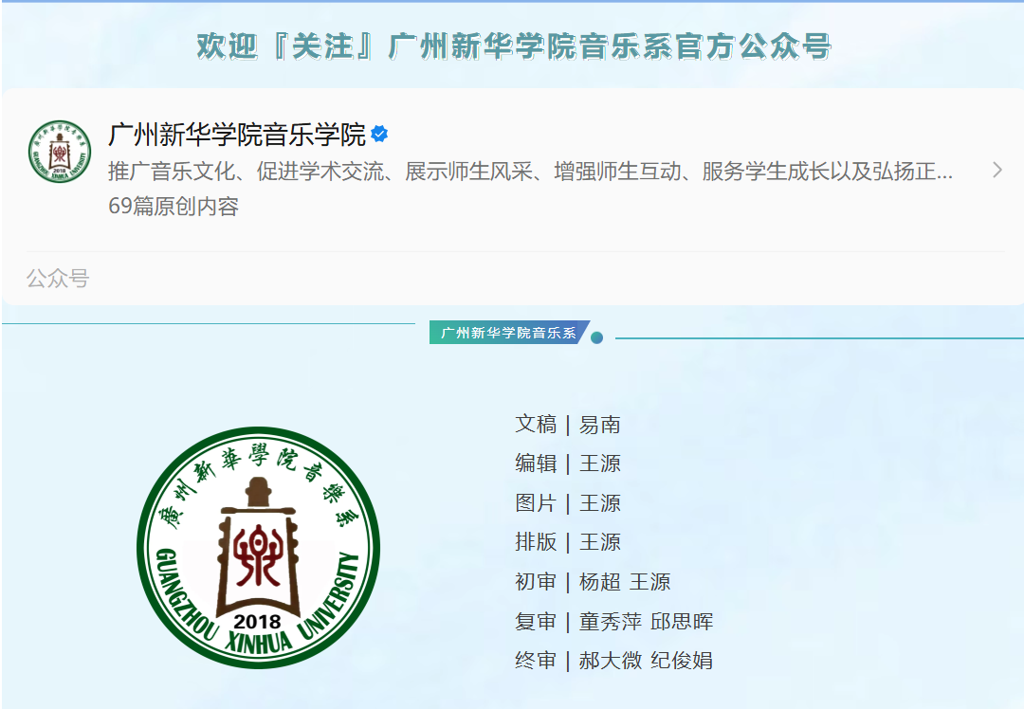Screen dimensions: 1024x709
Task: Select the 复审 | 童秀萍 邱思晖 line
Action: 613,622
